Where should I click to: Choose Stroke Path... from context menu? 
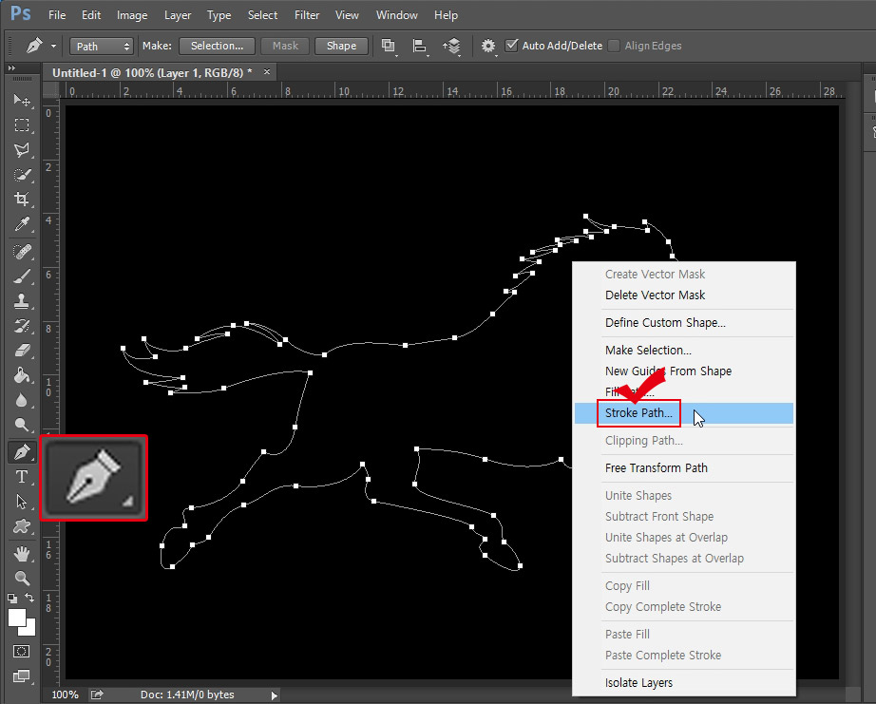(684, 413)
